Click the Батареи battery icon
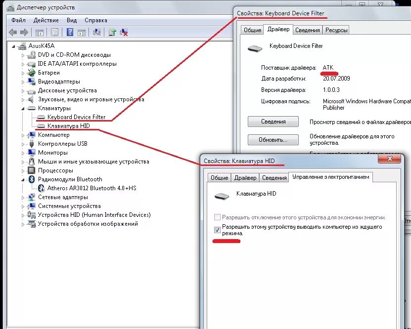This screenshot has height=329, width=411. (x=32, y=73)
